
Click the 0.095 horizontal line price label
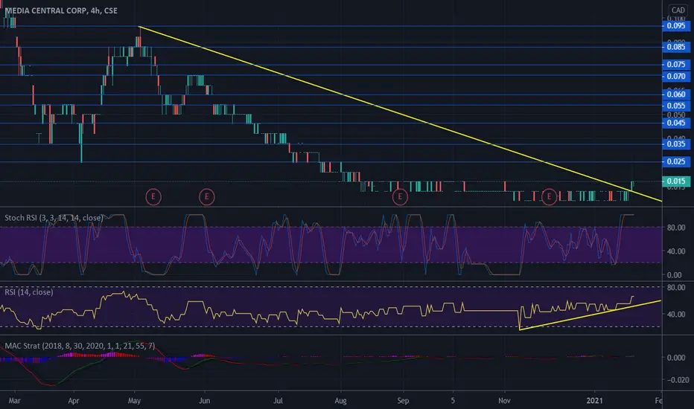click(x=676, y=25)
